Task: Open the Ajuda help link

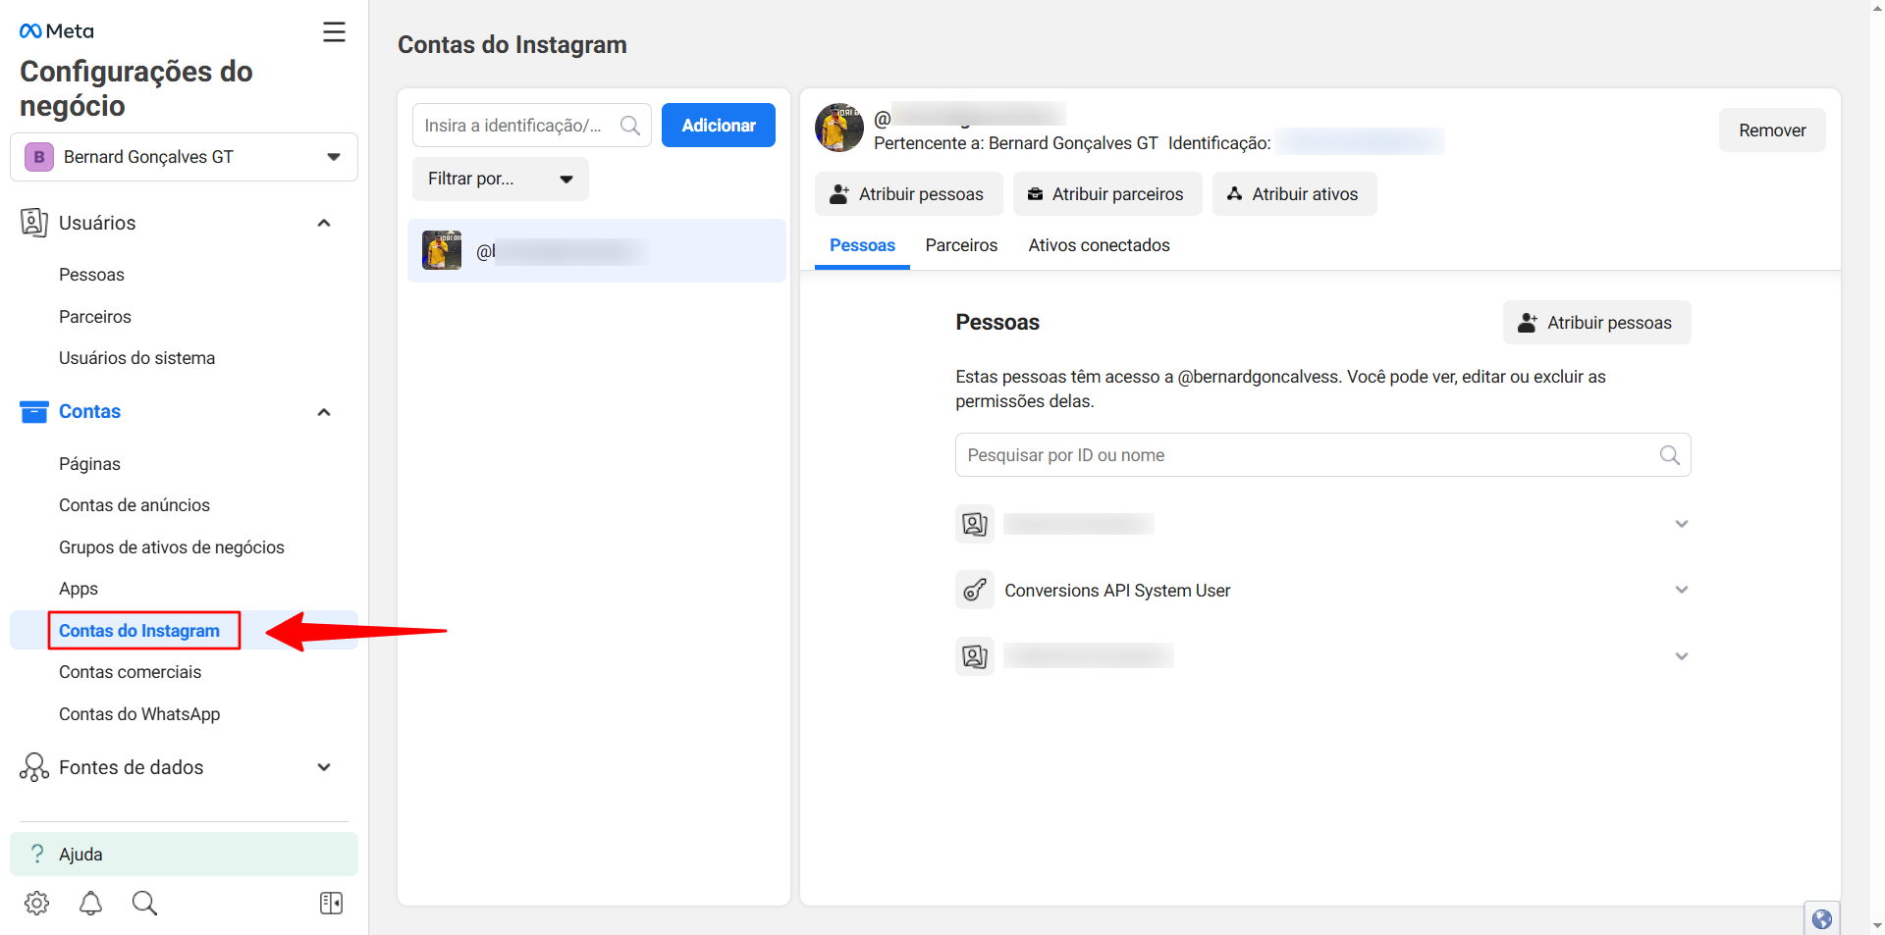Action: [184, 854]
